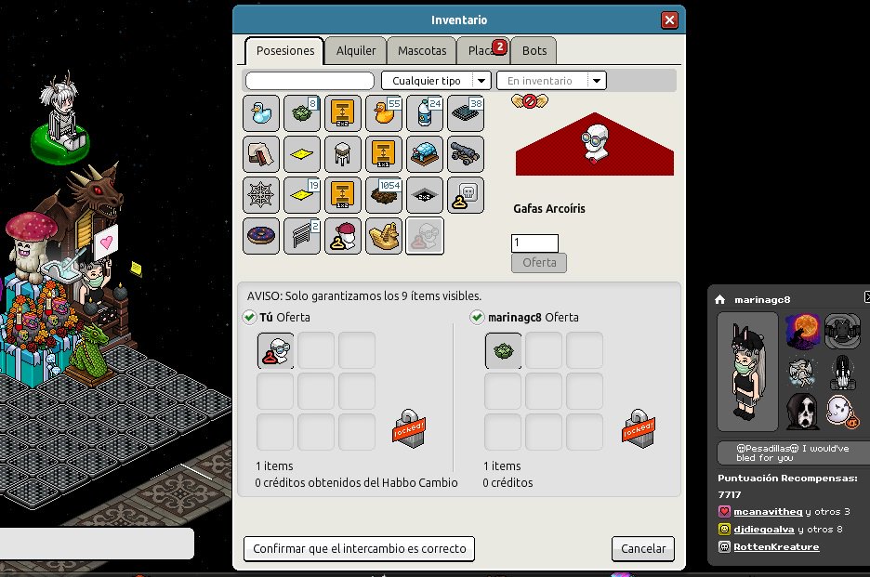Toggle the checkmark next to Tú Oferta
This screenshot has height=577, width=870.
point(250,318)
